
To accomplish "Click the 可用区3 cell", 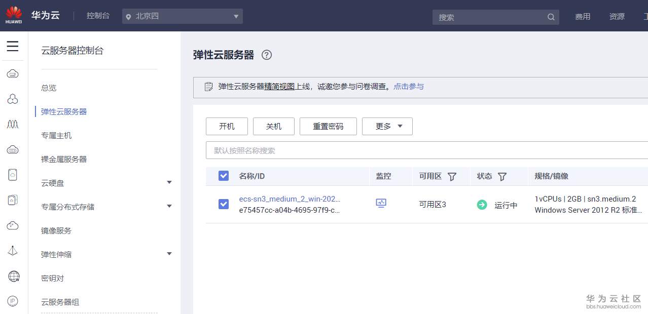I will (x=433, y=205).
